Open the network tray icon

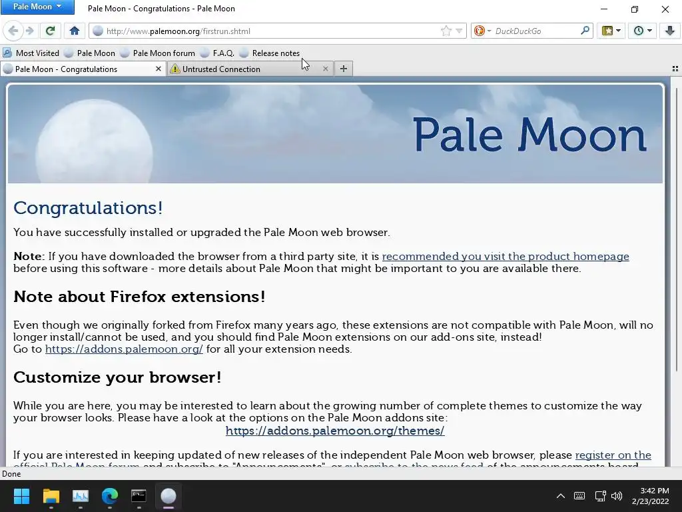[600, 496]
